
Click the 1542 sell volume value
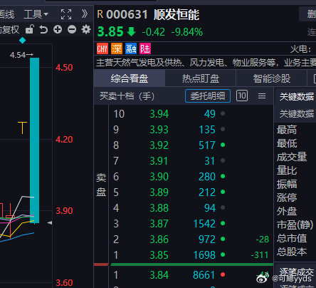(x=204, y=224)
